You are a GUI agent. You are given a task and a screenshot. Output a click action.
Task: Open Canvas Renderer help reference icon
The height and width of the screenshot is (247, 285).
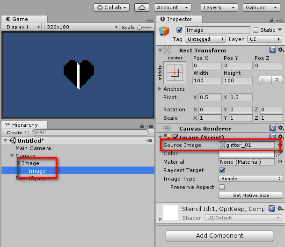[272, 128]
